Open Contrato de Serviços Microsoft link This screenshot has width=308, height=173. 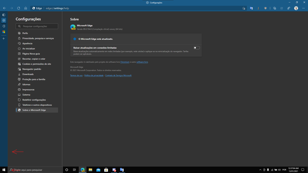(x=118, y=75)
